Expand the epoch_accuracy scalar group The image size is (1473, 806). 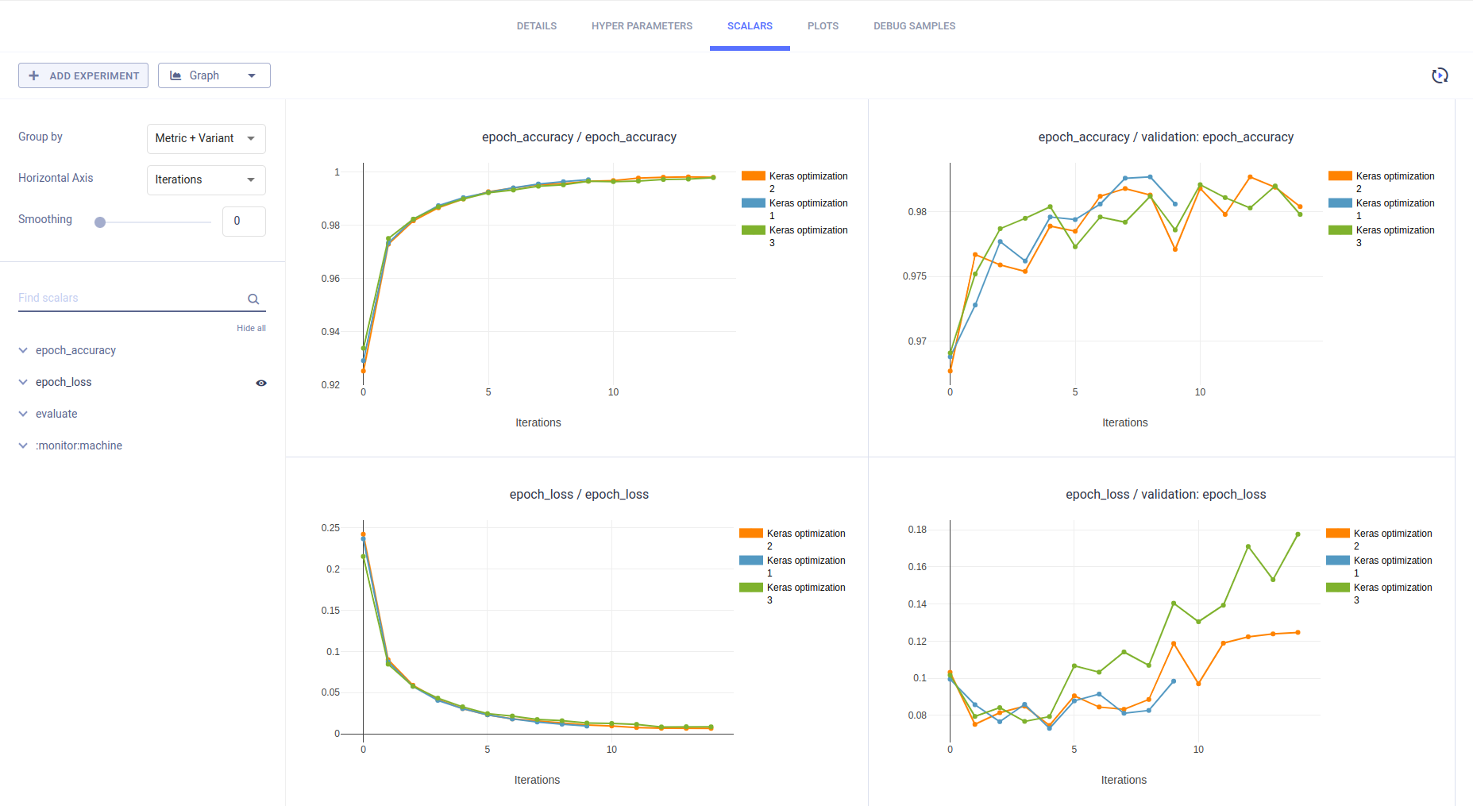(23, 350)
